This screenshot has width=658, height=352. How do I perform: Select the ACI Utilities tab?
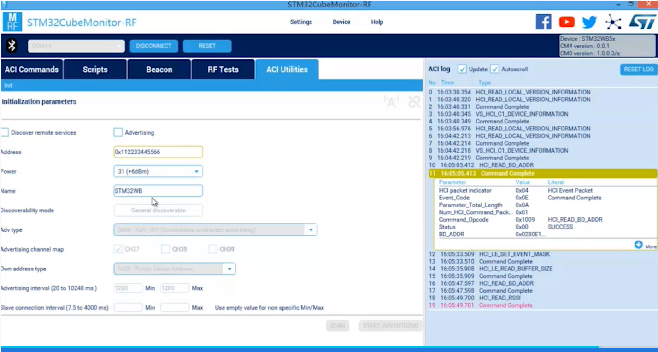click(x=287, y=70)
